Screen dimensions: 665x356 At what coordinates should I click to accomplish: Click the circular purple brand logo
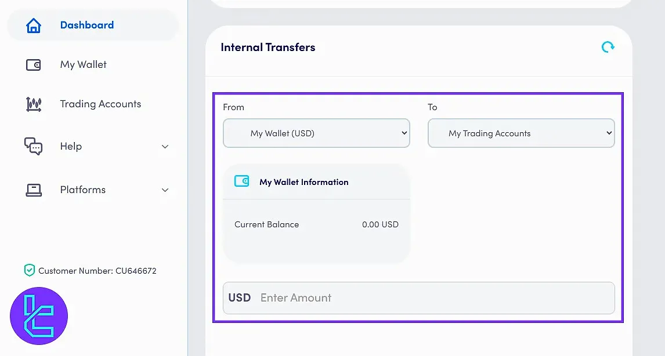(x=38, y=316)
